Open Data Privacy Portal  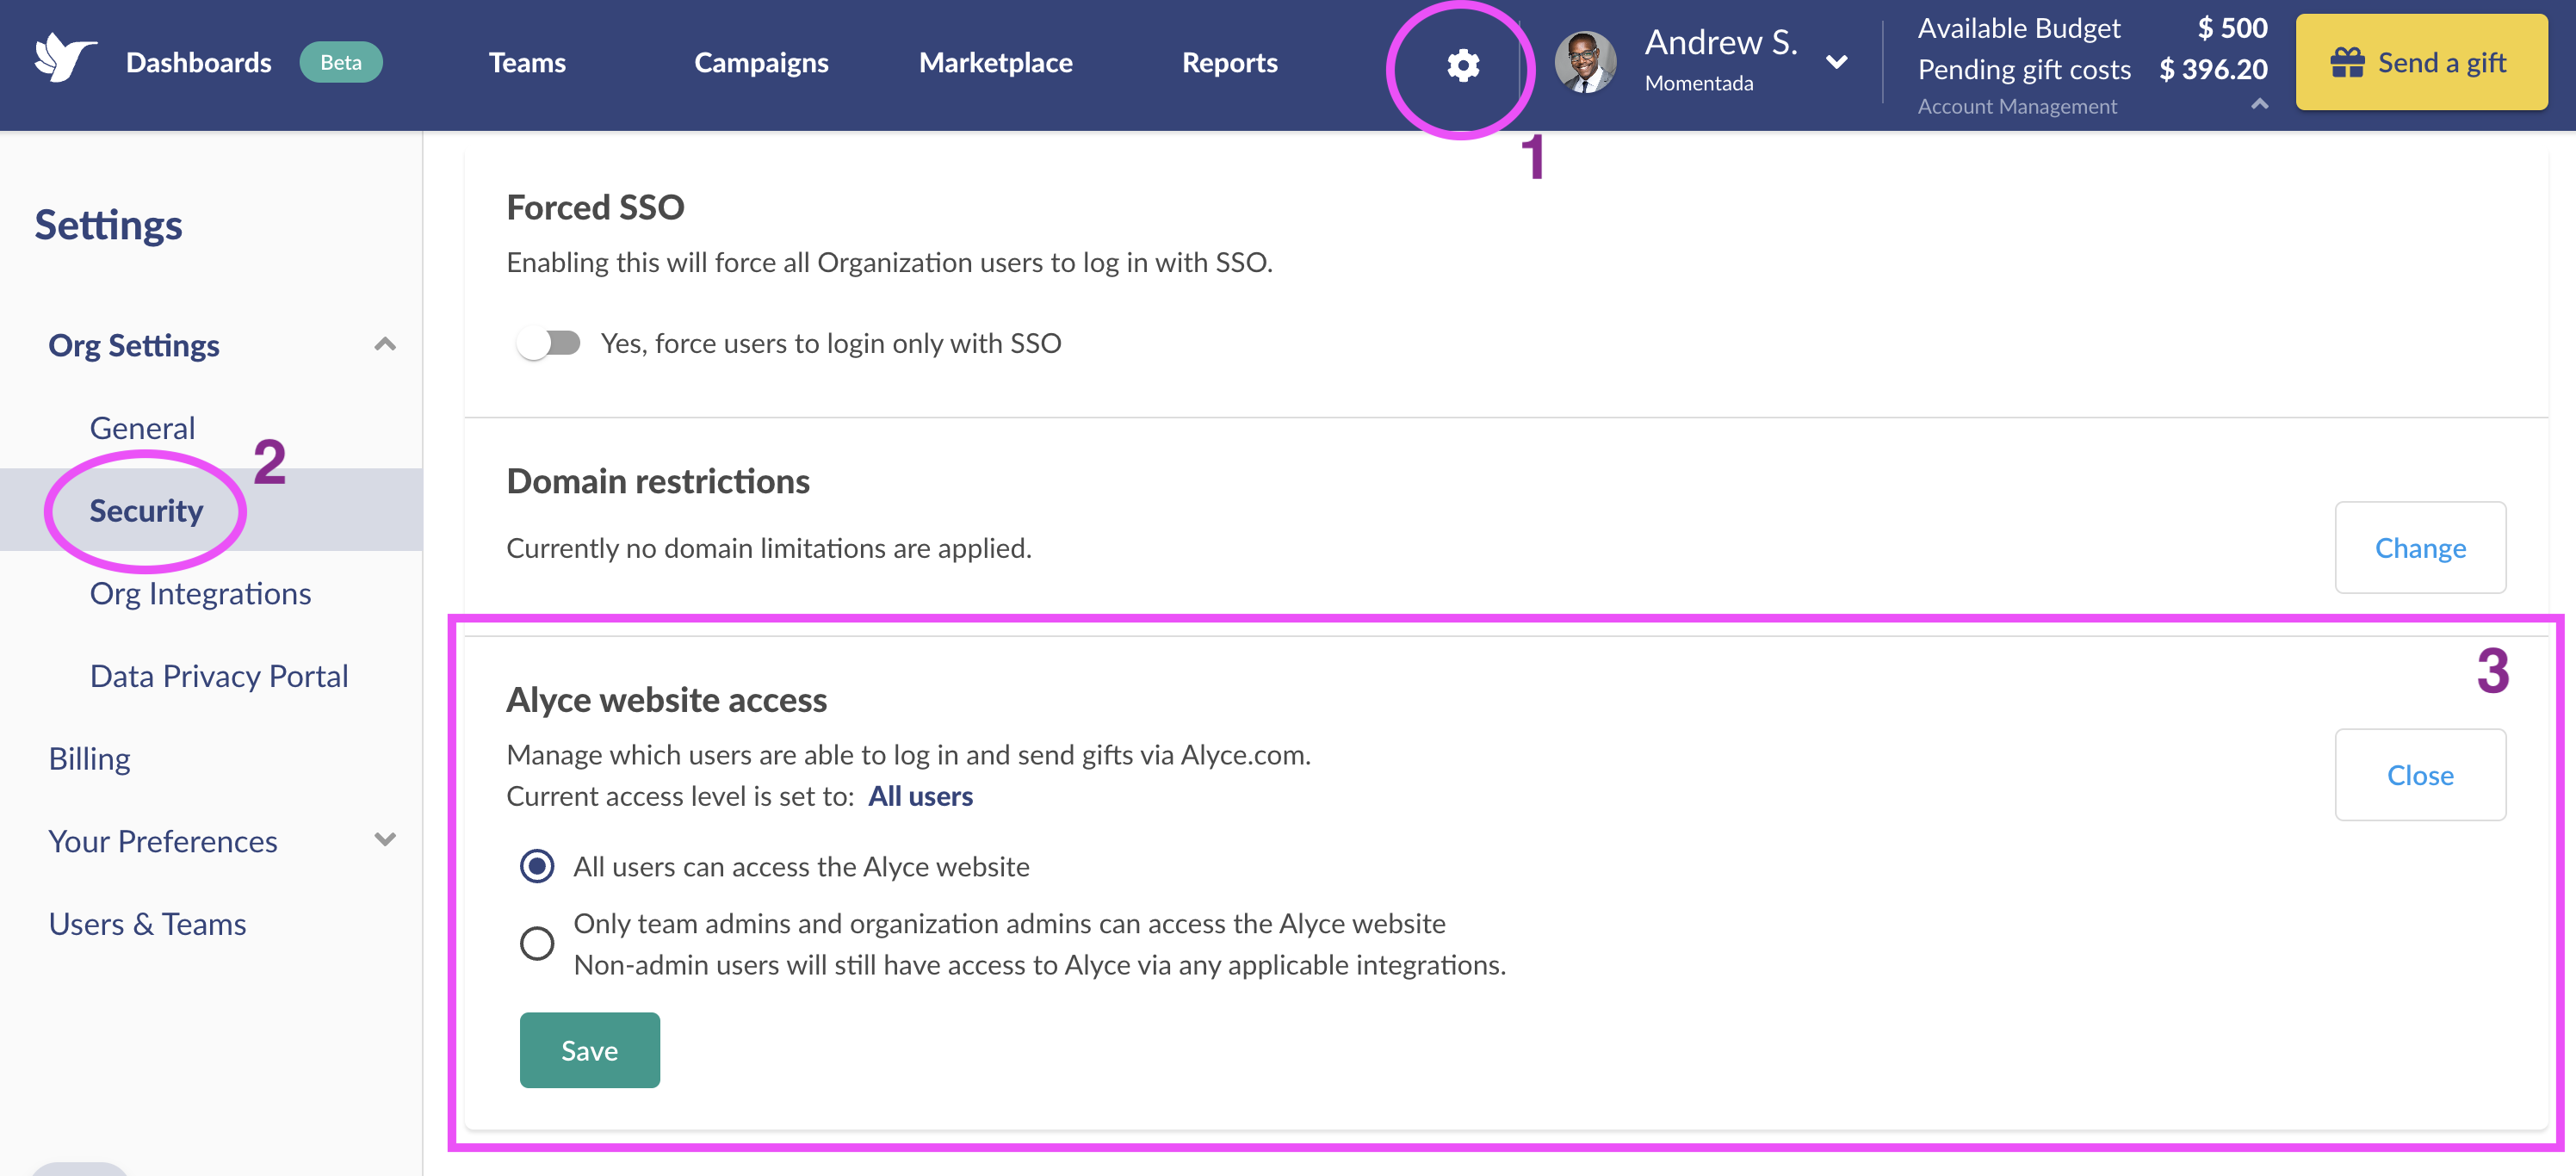point(219,676)
